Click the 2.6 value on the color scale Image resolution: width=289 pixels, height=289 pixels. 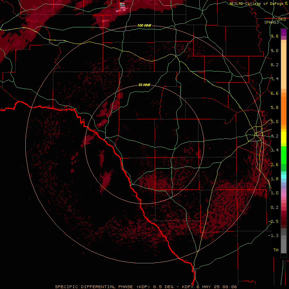click(x=275, y=165)
